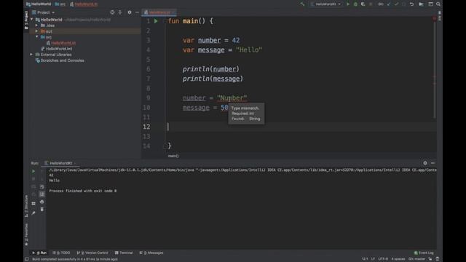The height and width of the screenshot is (262, 466).
Task: Click the revert undo arrow in toolbar
Action: tap(411, 4)
